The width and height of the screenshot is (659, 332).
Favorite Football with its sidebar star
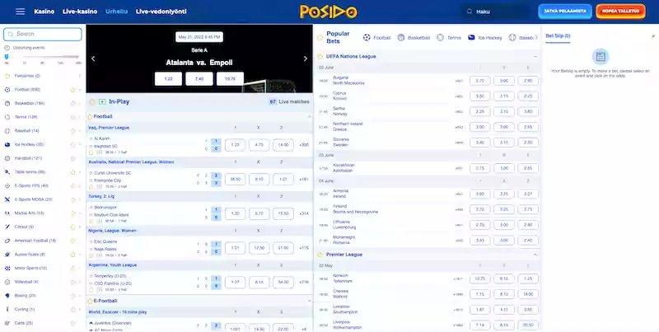pos(72,90)
